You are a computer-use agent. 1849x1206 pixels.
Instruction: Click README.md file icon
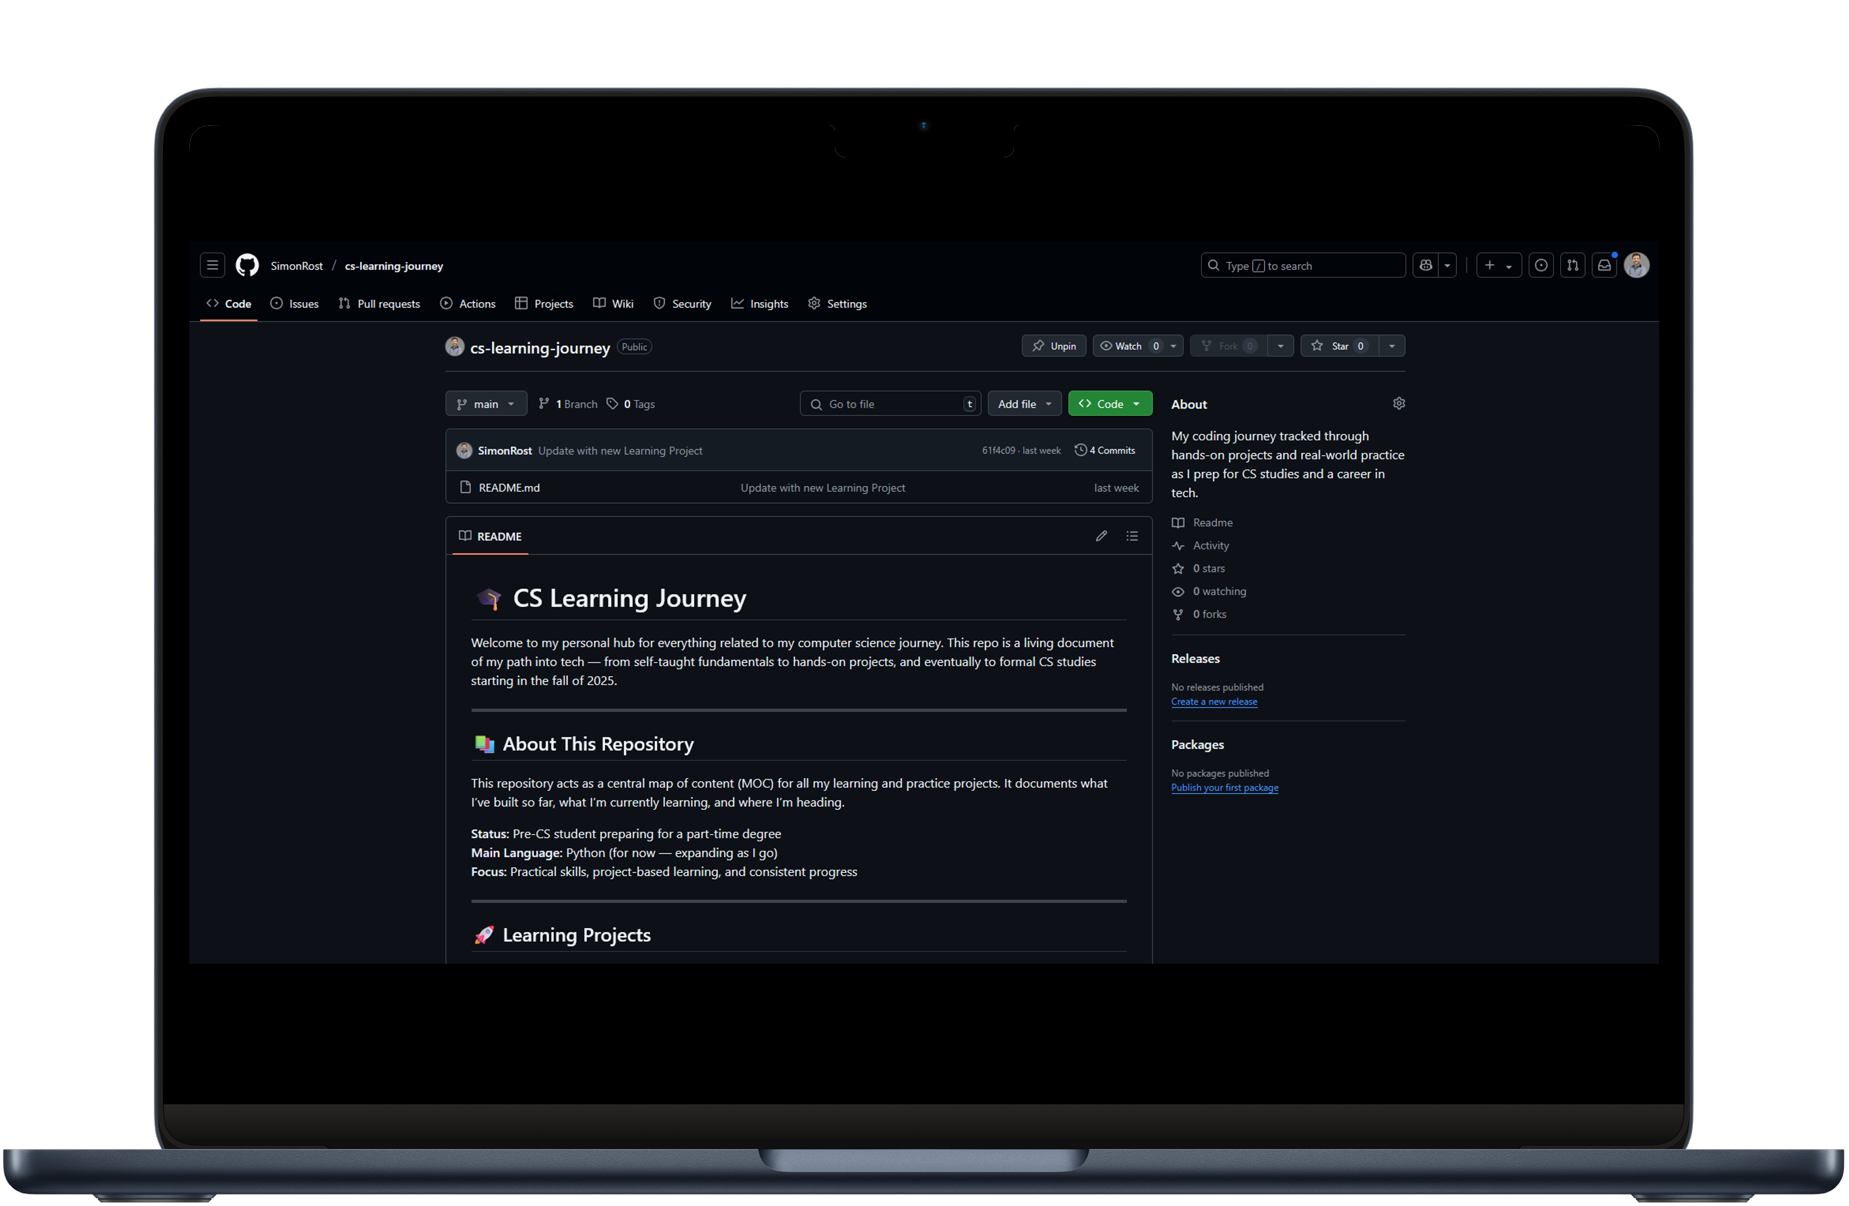[465, 487]
